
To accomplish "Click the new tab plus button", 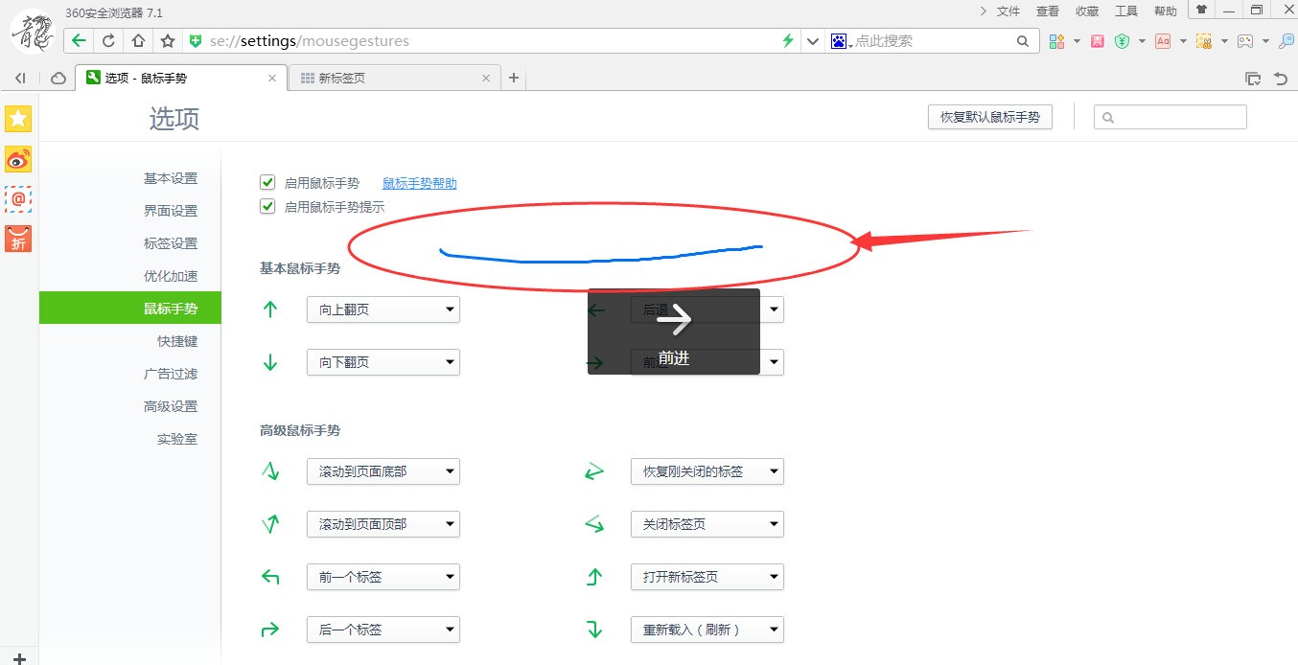I will click(x=514, y=78).
